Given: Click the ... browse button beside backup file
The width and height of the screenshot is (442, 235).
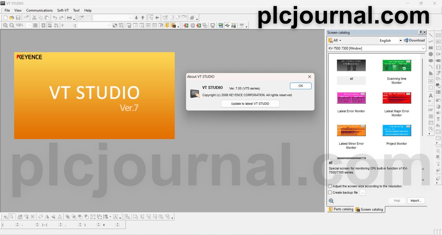Looking at the screenshot, I should click(x=363, y=192).
